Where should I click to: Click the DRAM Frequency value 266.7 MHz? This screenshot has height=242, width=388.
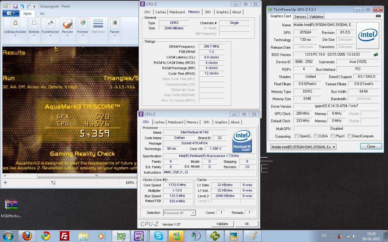pyautogui.click(x=212, y=47)
